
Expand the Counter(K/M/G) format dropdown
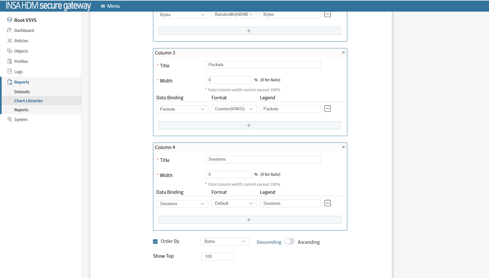pyautogui.click(x=234, y=109)
